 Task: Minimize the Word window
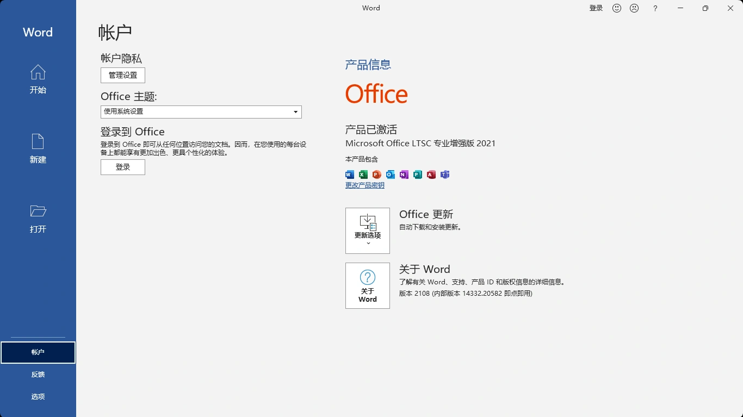[x=680, y=8]
